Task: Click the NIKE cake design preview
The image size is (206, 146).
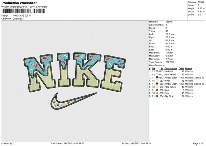Action: 75,81
